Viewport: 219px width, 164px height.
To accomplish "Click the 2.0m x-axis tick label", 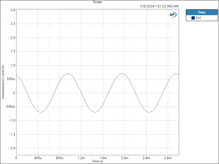I will coord(125,158).
